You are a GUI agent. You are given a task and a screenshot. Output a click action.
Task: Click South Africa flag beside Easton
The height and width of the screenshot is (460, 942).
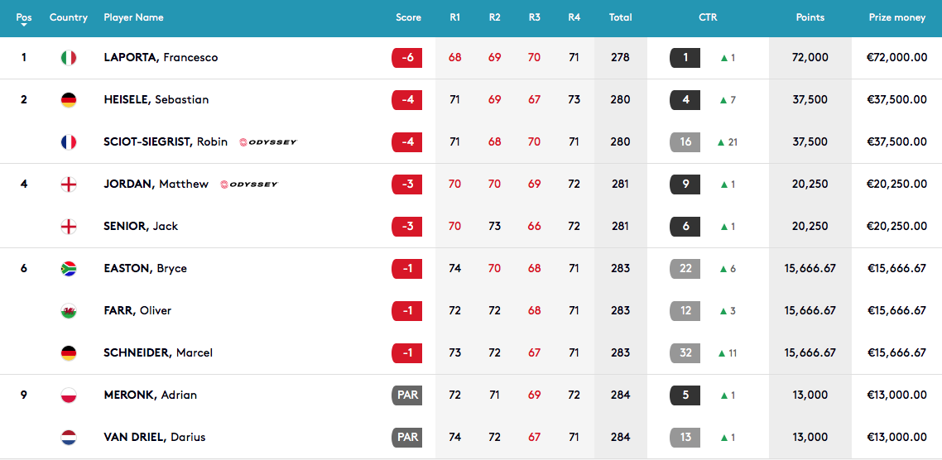pyautogui.click(x=69, y=268)
